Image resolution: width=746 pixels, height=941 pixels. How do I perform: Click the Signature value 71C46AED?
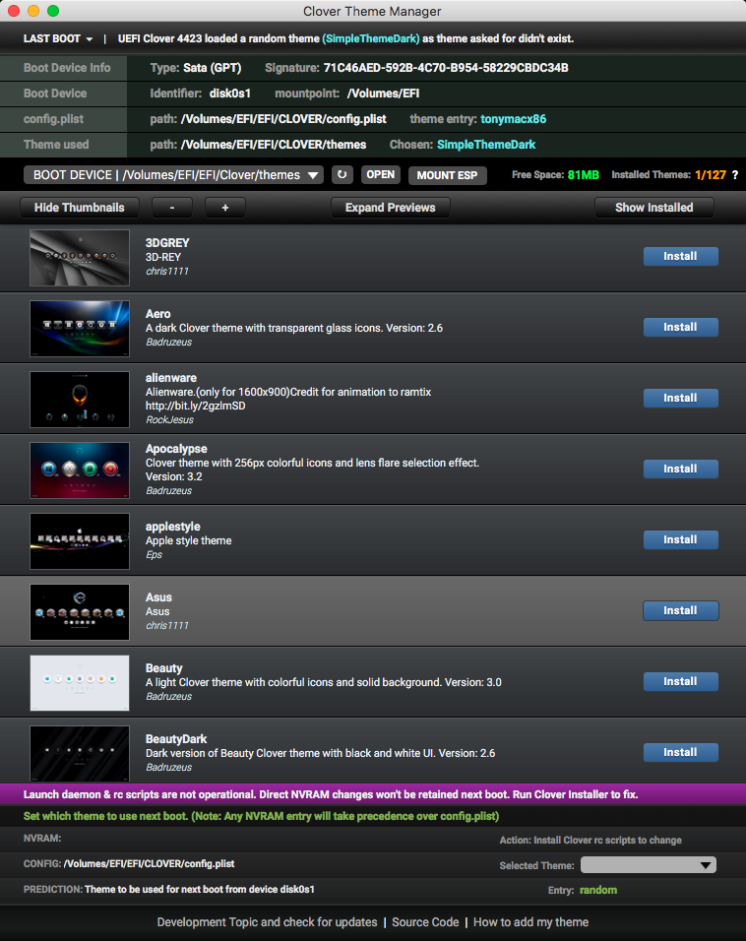tap(446, 68)
